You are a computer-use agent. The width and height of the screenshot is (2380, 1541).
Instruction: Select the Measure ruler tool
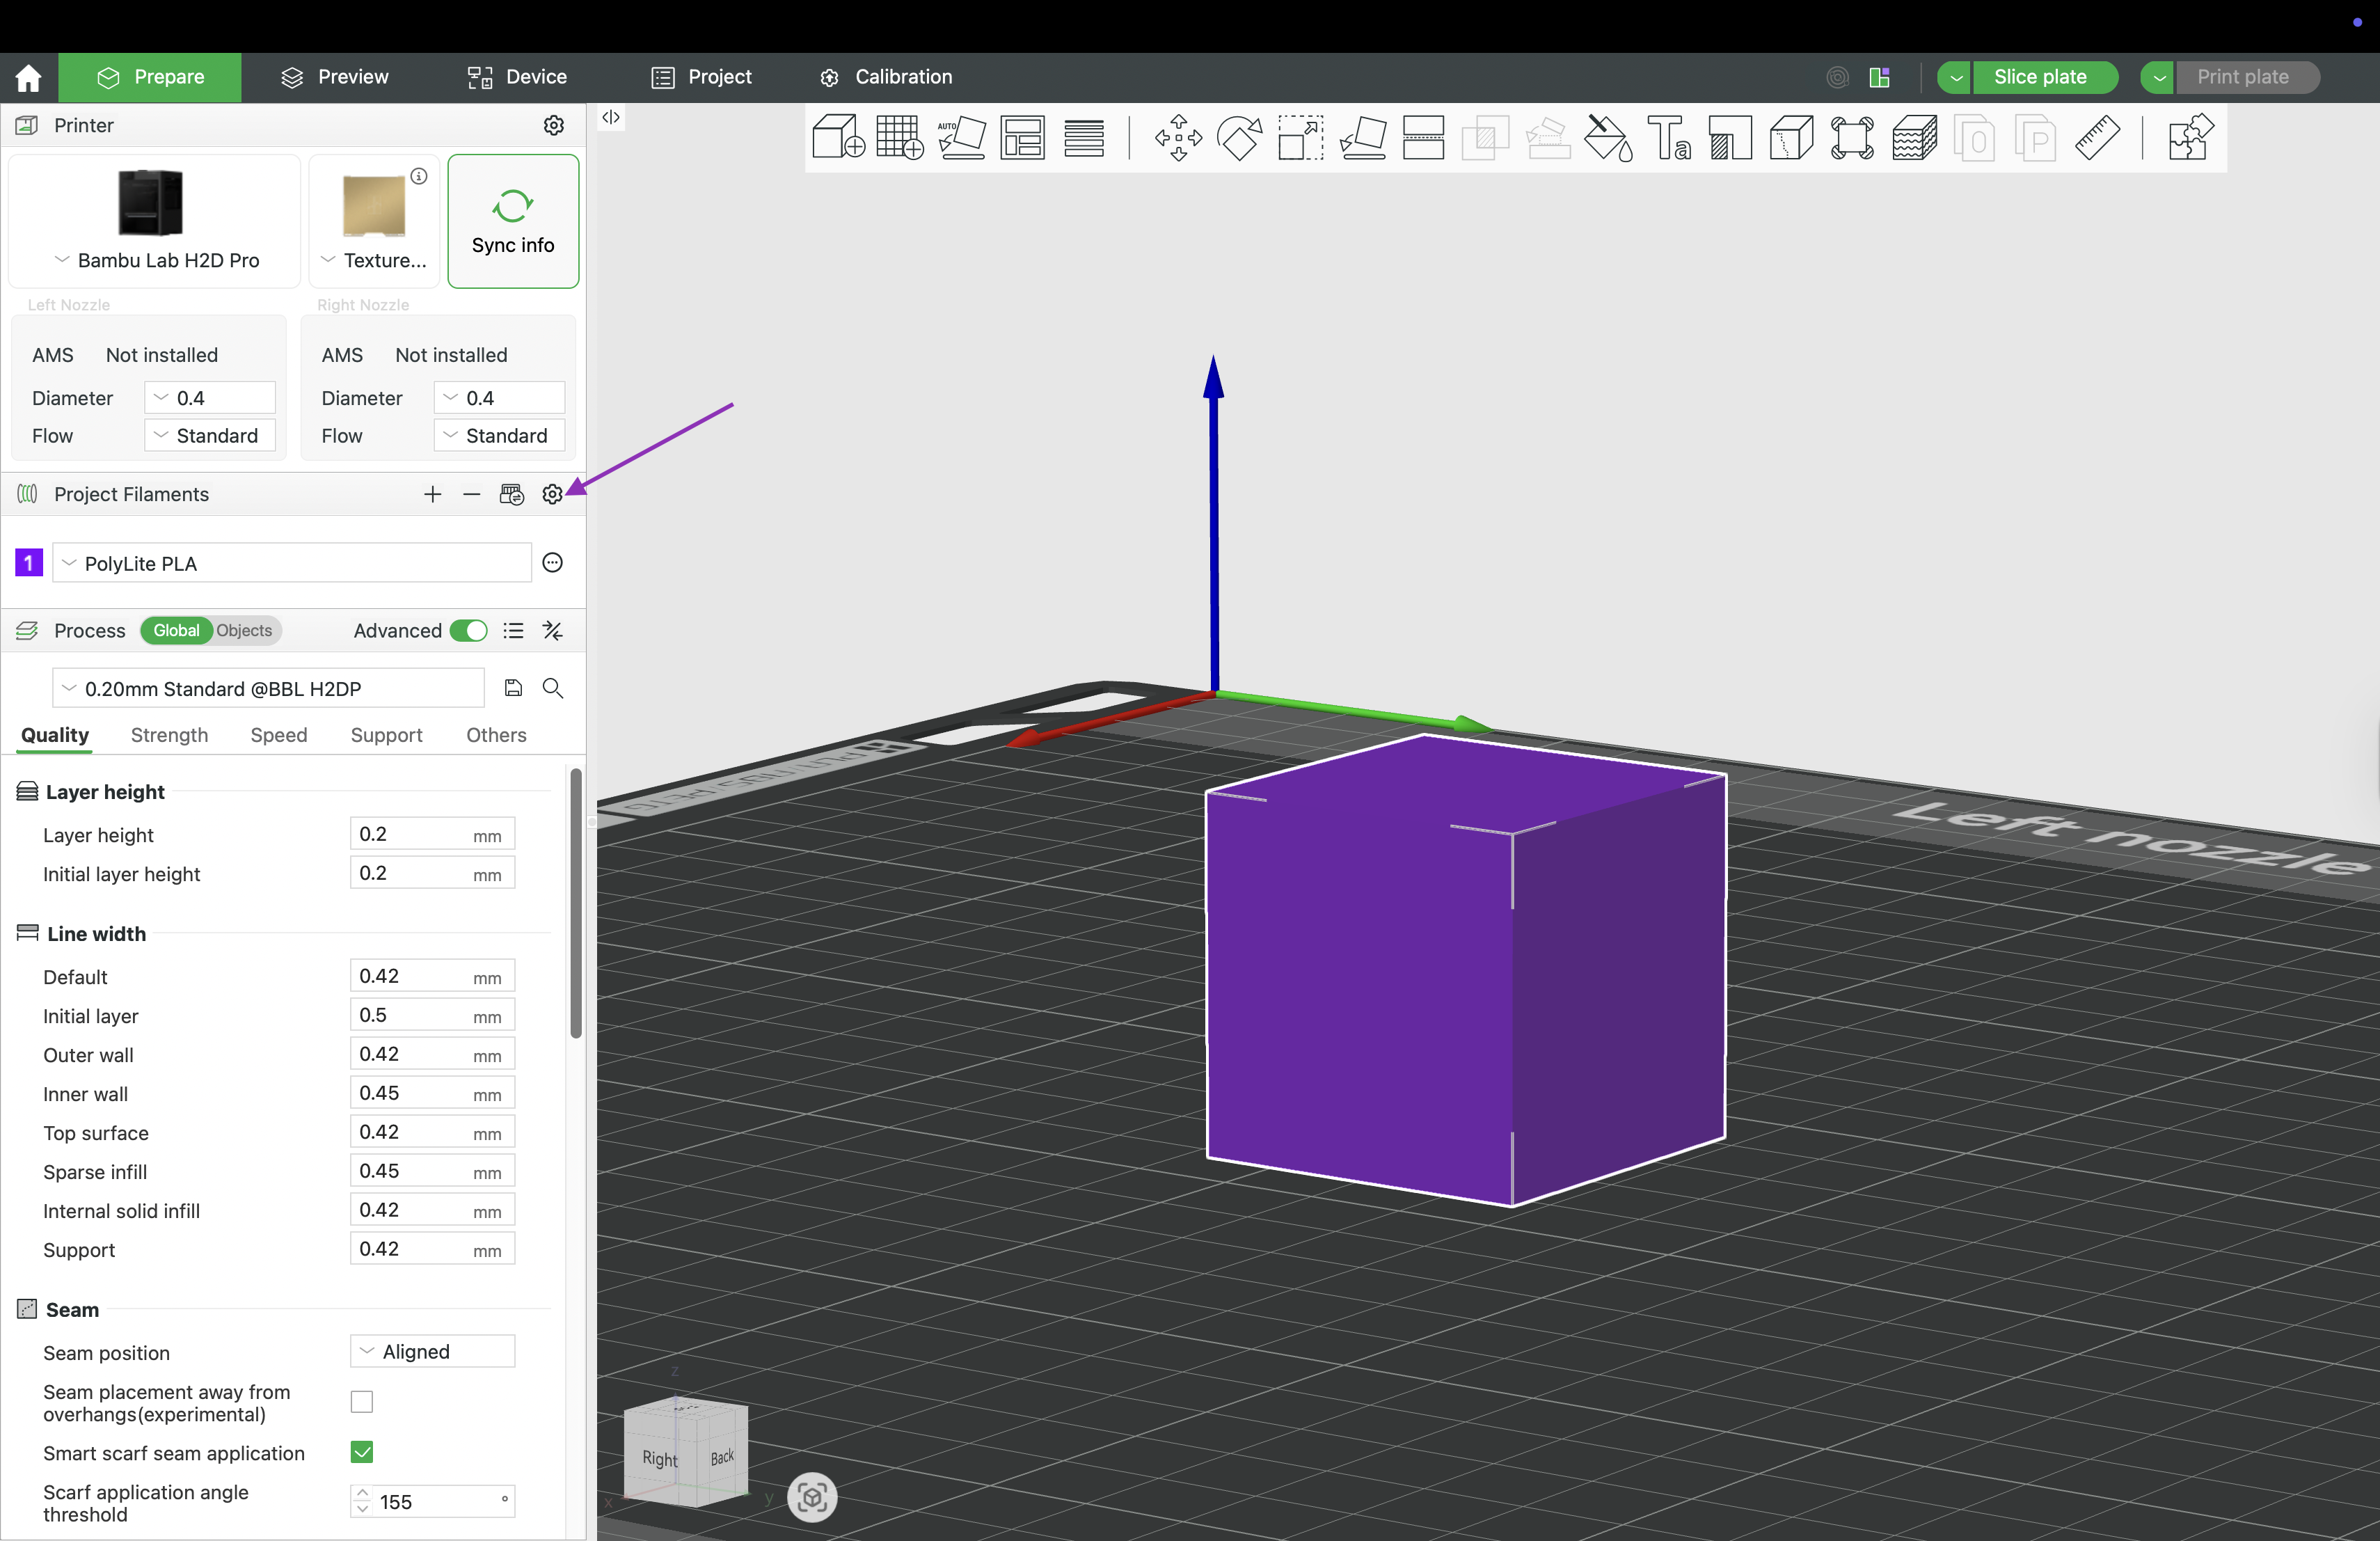pyautogui.click(x=2097, y=138)
